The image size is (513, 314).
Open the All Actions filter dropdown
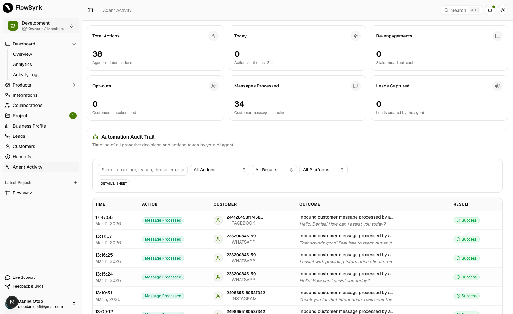click(x=219, y=170)
